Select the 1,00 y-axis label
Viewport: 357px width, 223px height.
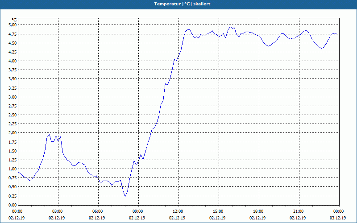click(12, 169)
